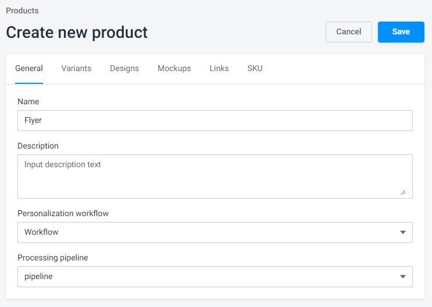Click the Personalization workflow label
This screenshot has height=307, width=432.
(63, 213)
